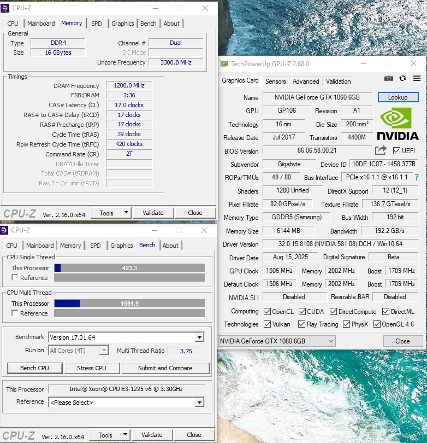Click the Lookup button in GPU-Z
The width and height of the screenshot is (427, 443).
click(x=398, y=97)
